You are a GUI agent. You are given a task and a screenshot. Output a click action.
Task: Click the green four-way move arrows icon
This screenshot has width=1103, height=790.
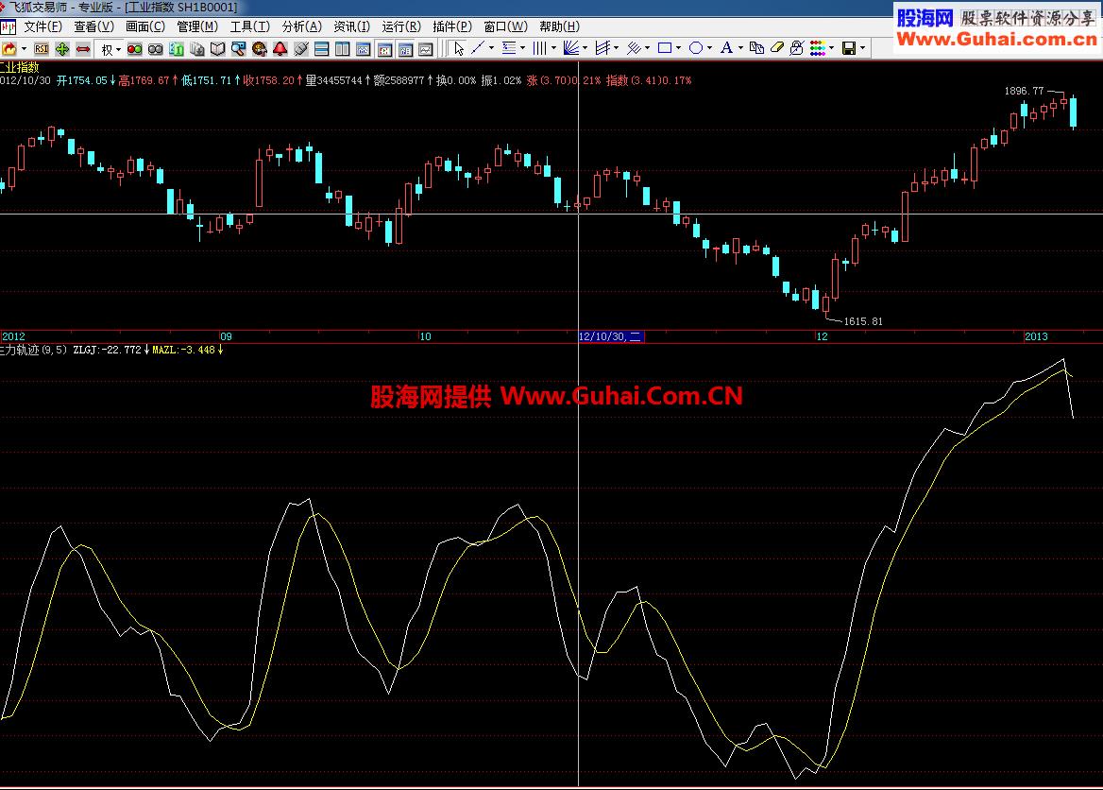[x=62, y=48]
